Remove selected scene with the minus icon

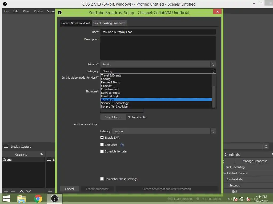point(13,191)
